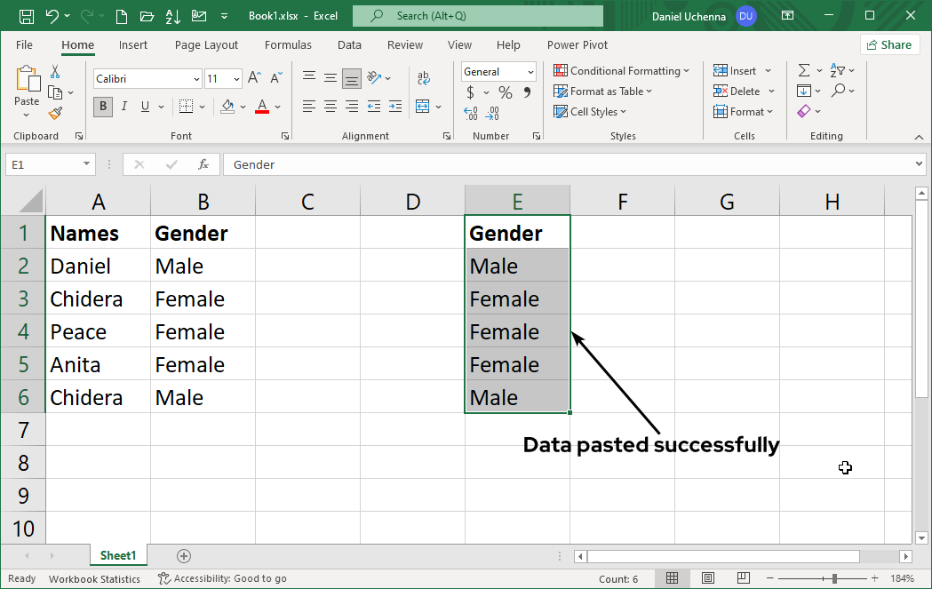Click the Format Painter brush icon
This screenshot has width=932, height=589.
coord(55,113)
